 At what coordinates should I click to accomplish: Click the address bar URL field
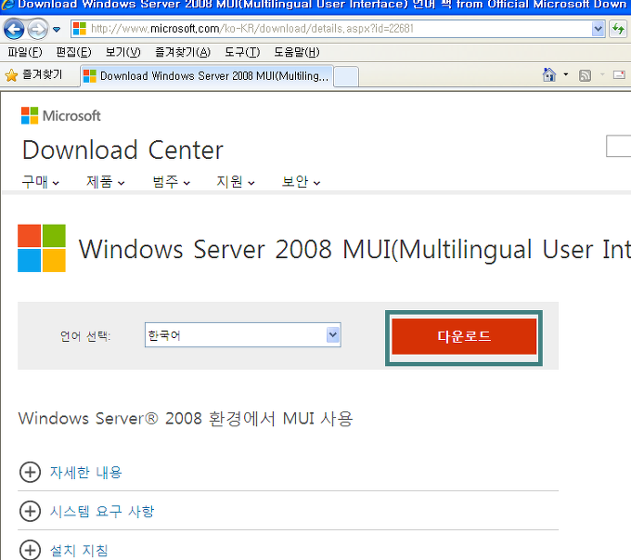tap(330, 29)
